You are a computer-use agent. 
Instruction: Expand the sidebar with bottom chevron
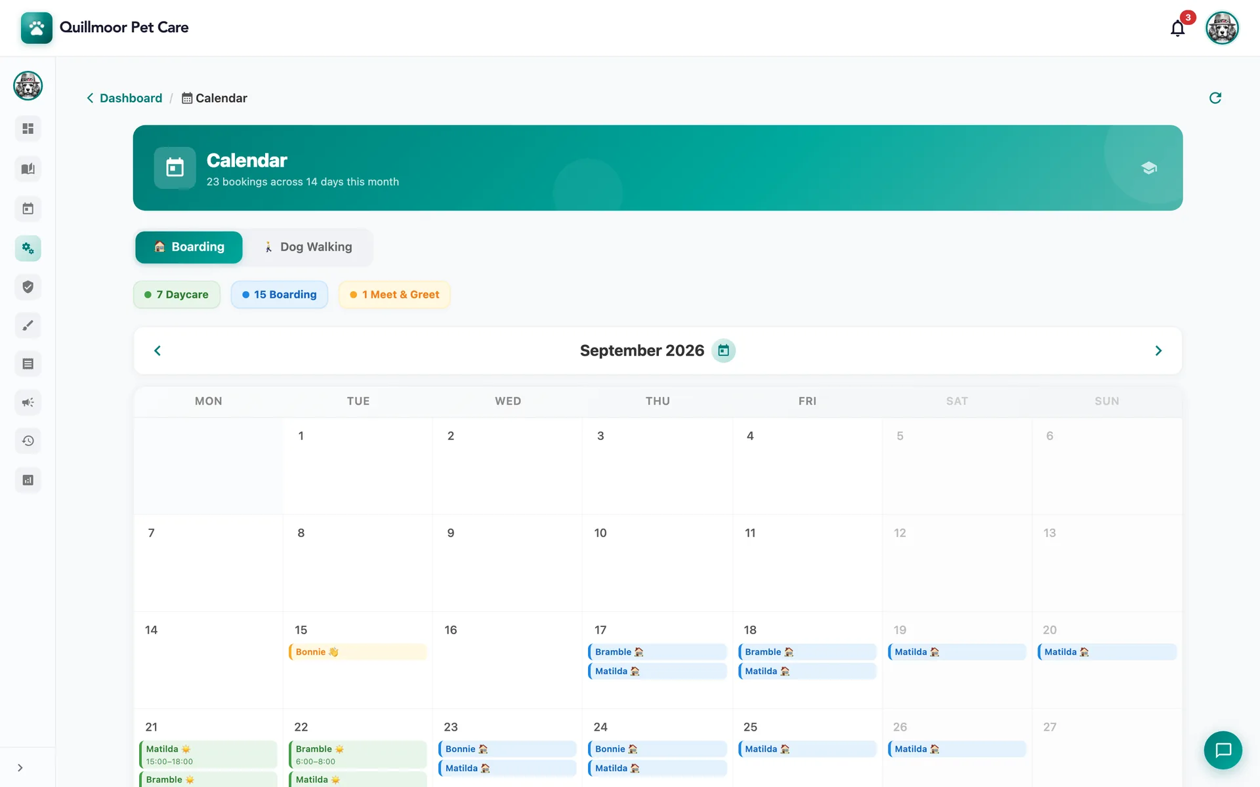[x=20, y=768]
